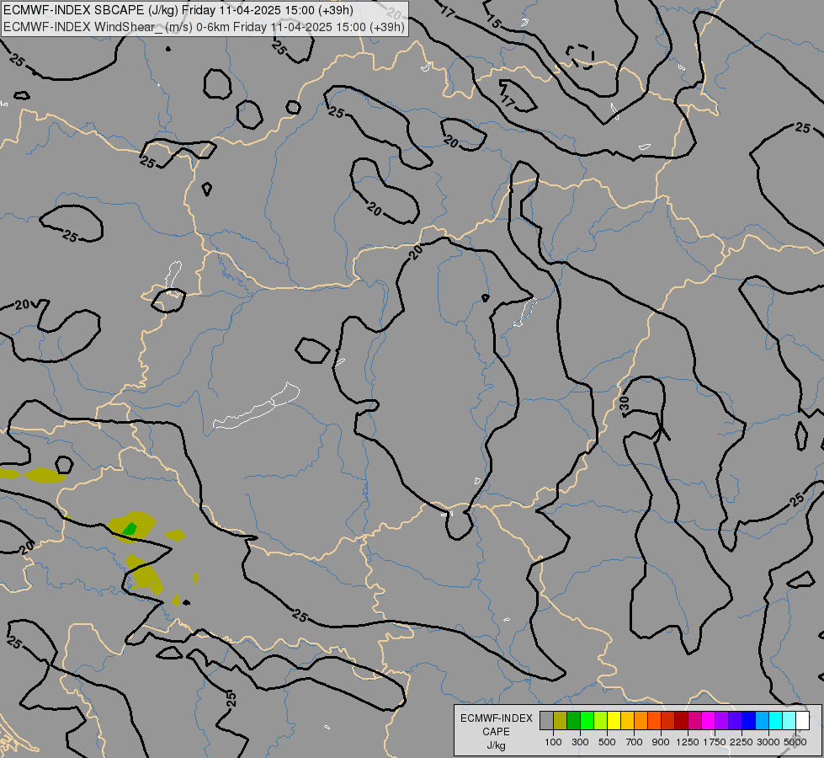Image resolution: width=824 pixels, height=758 pixels.
Task: Pick the bright cyan legend swatch
Action: (776, 721)
